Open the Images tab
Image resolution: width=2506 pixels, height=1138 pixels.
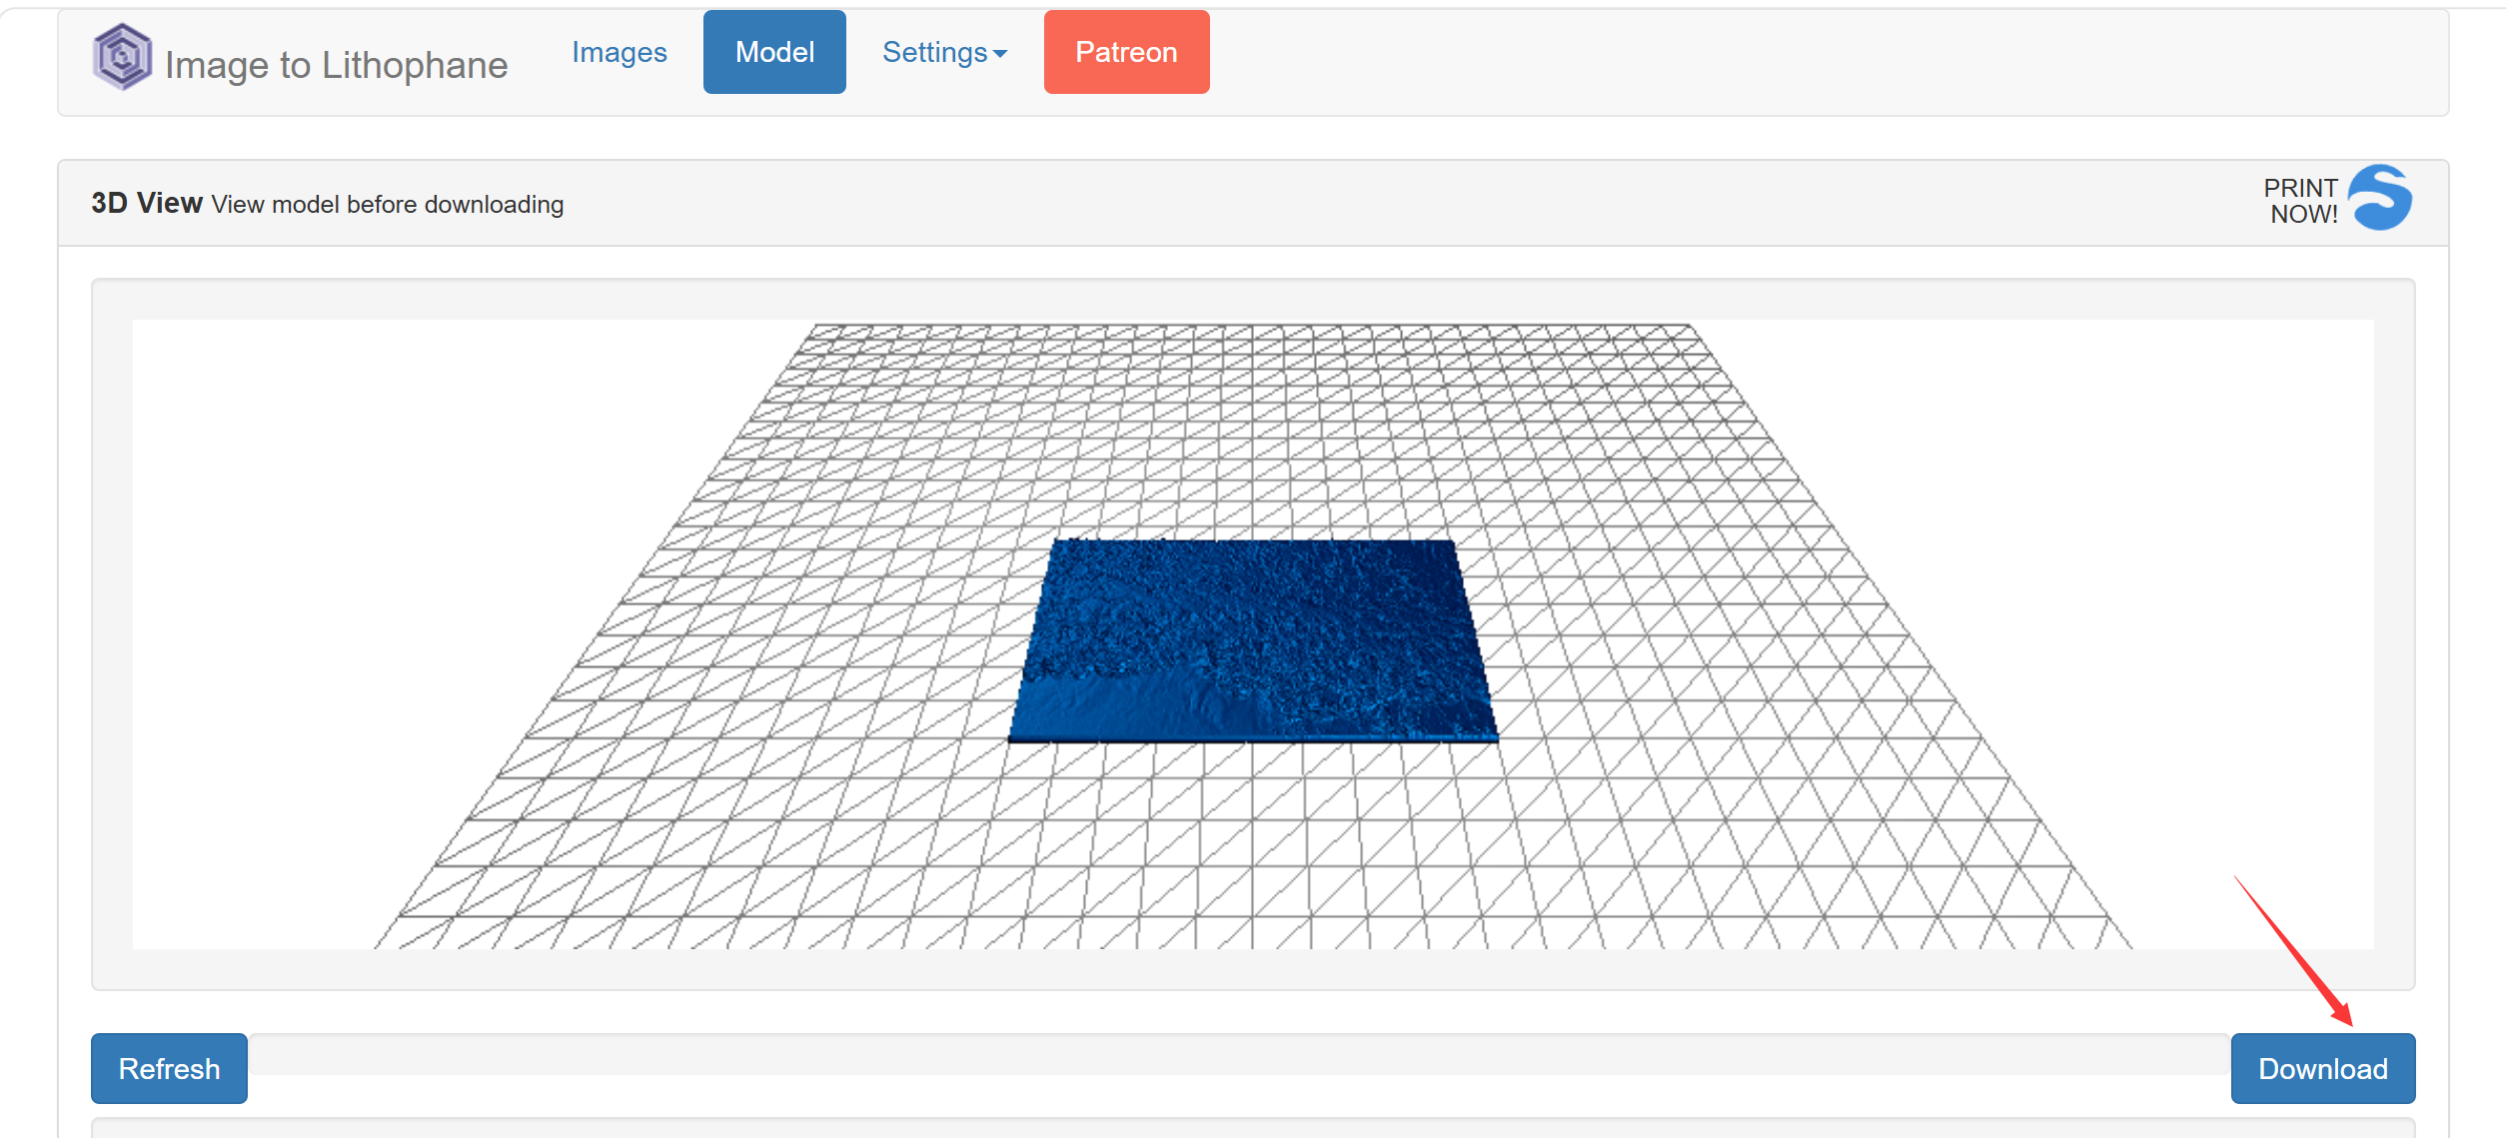point(619,53)
